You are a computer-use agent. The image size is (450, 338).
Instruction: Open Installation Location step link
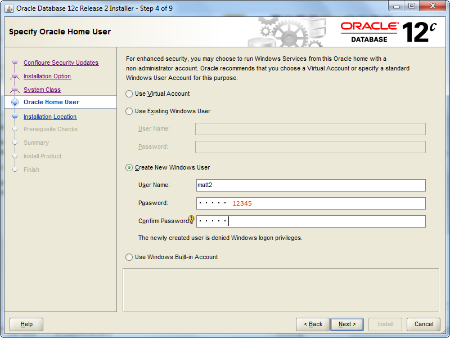click(50, 117)
